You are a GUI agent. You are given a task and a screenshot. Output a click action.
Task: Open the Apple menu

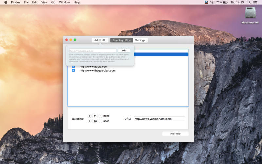[x=6, y=2]
